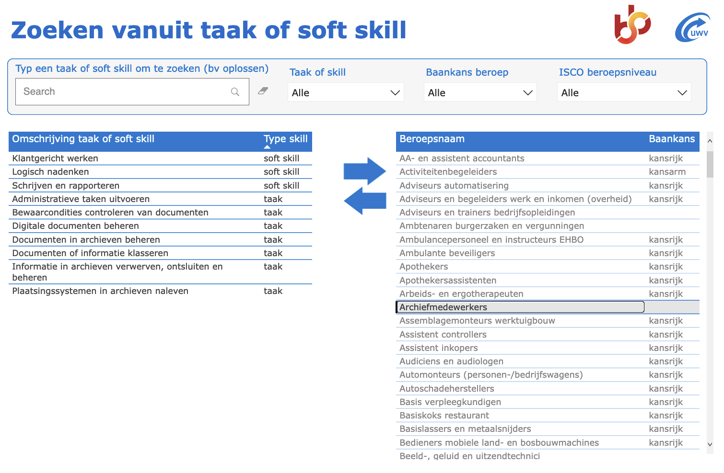Screen dimensions: 724x473
Task: Select Activiteitenbegeleiders occupation
Action: 548,172
